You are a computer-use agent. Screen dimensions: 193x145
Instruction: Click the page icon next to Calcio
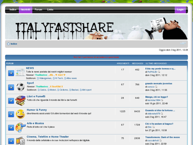click(x=39, y=90)
